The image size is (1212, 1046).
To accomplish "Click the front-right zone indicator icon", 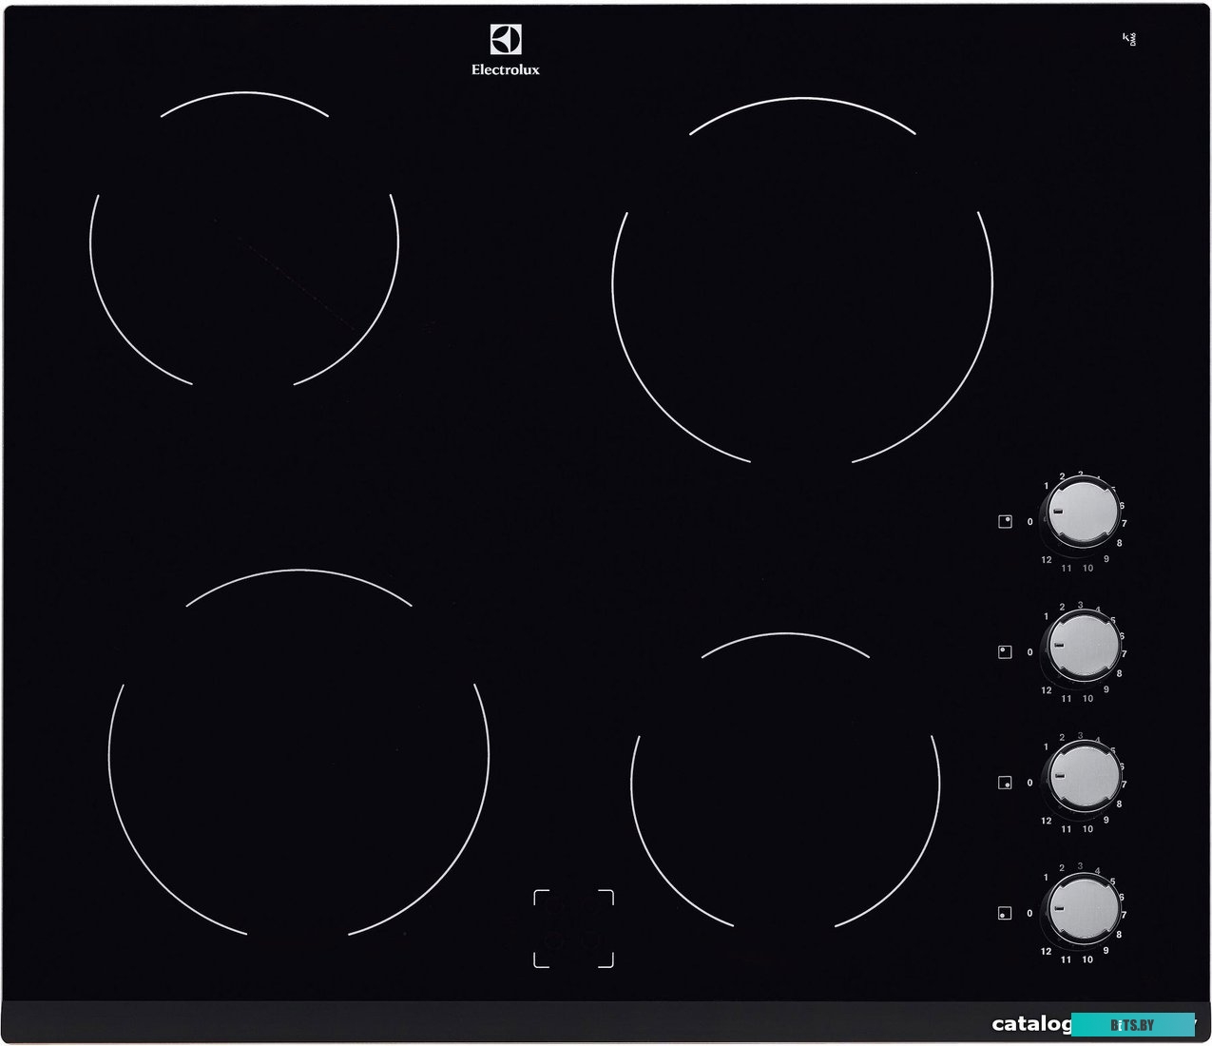I will click(x=1005, y=783).
